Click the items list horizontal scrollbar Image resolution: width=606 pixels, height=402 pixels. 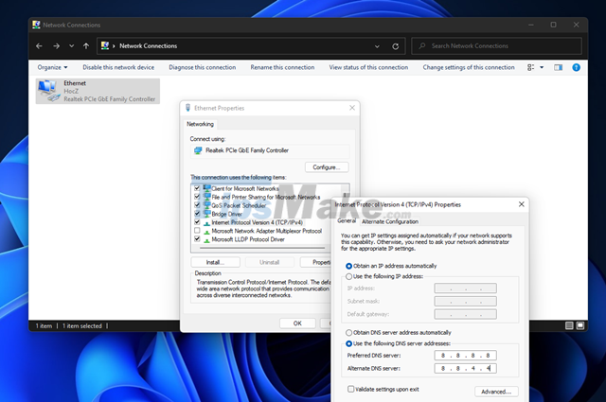[x=262, y=248]
